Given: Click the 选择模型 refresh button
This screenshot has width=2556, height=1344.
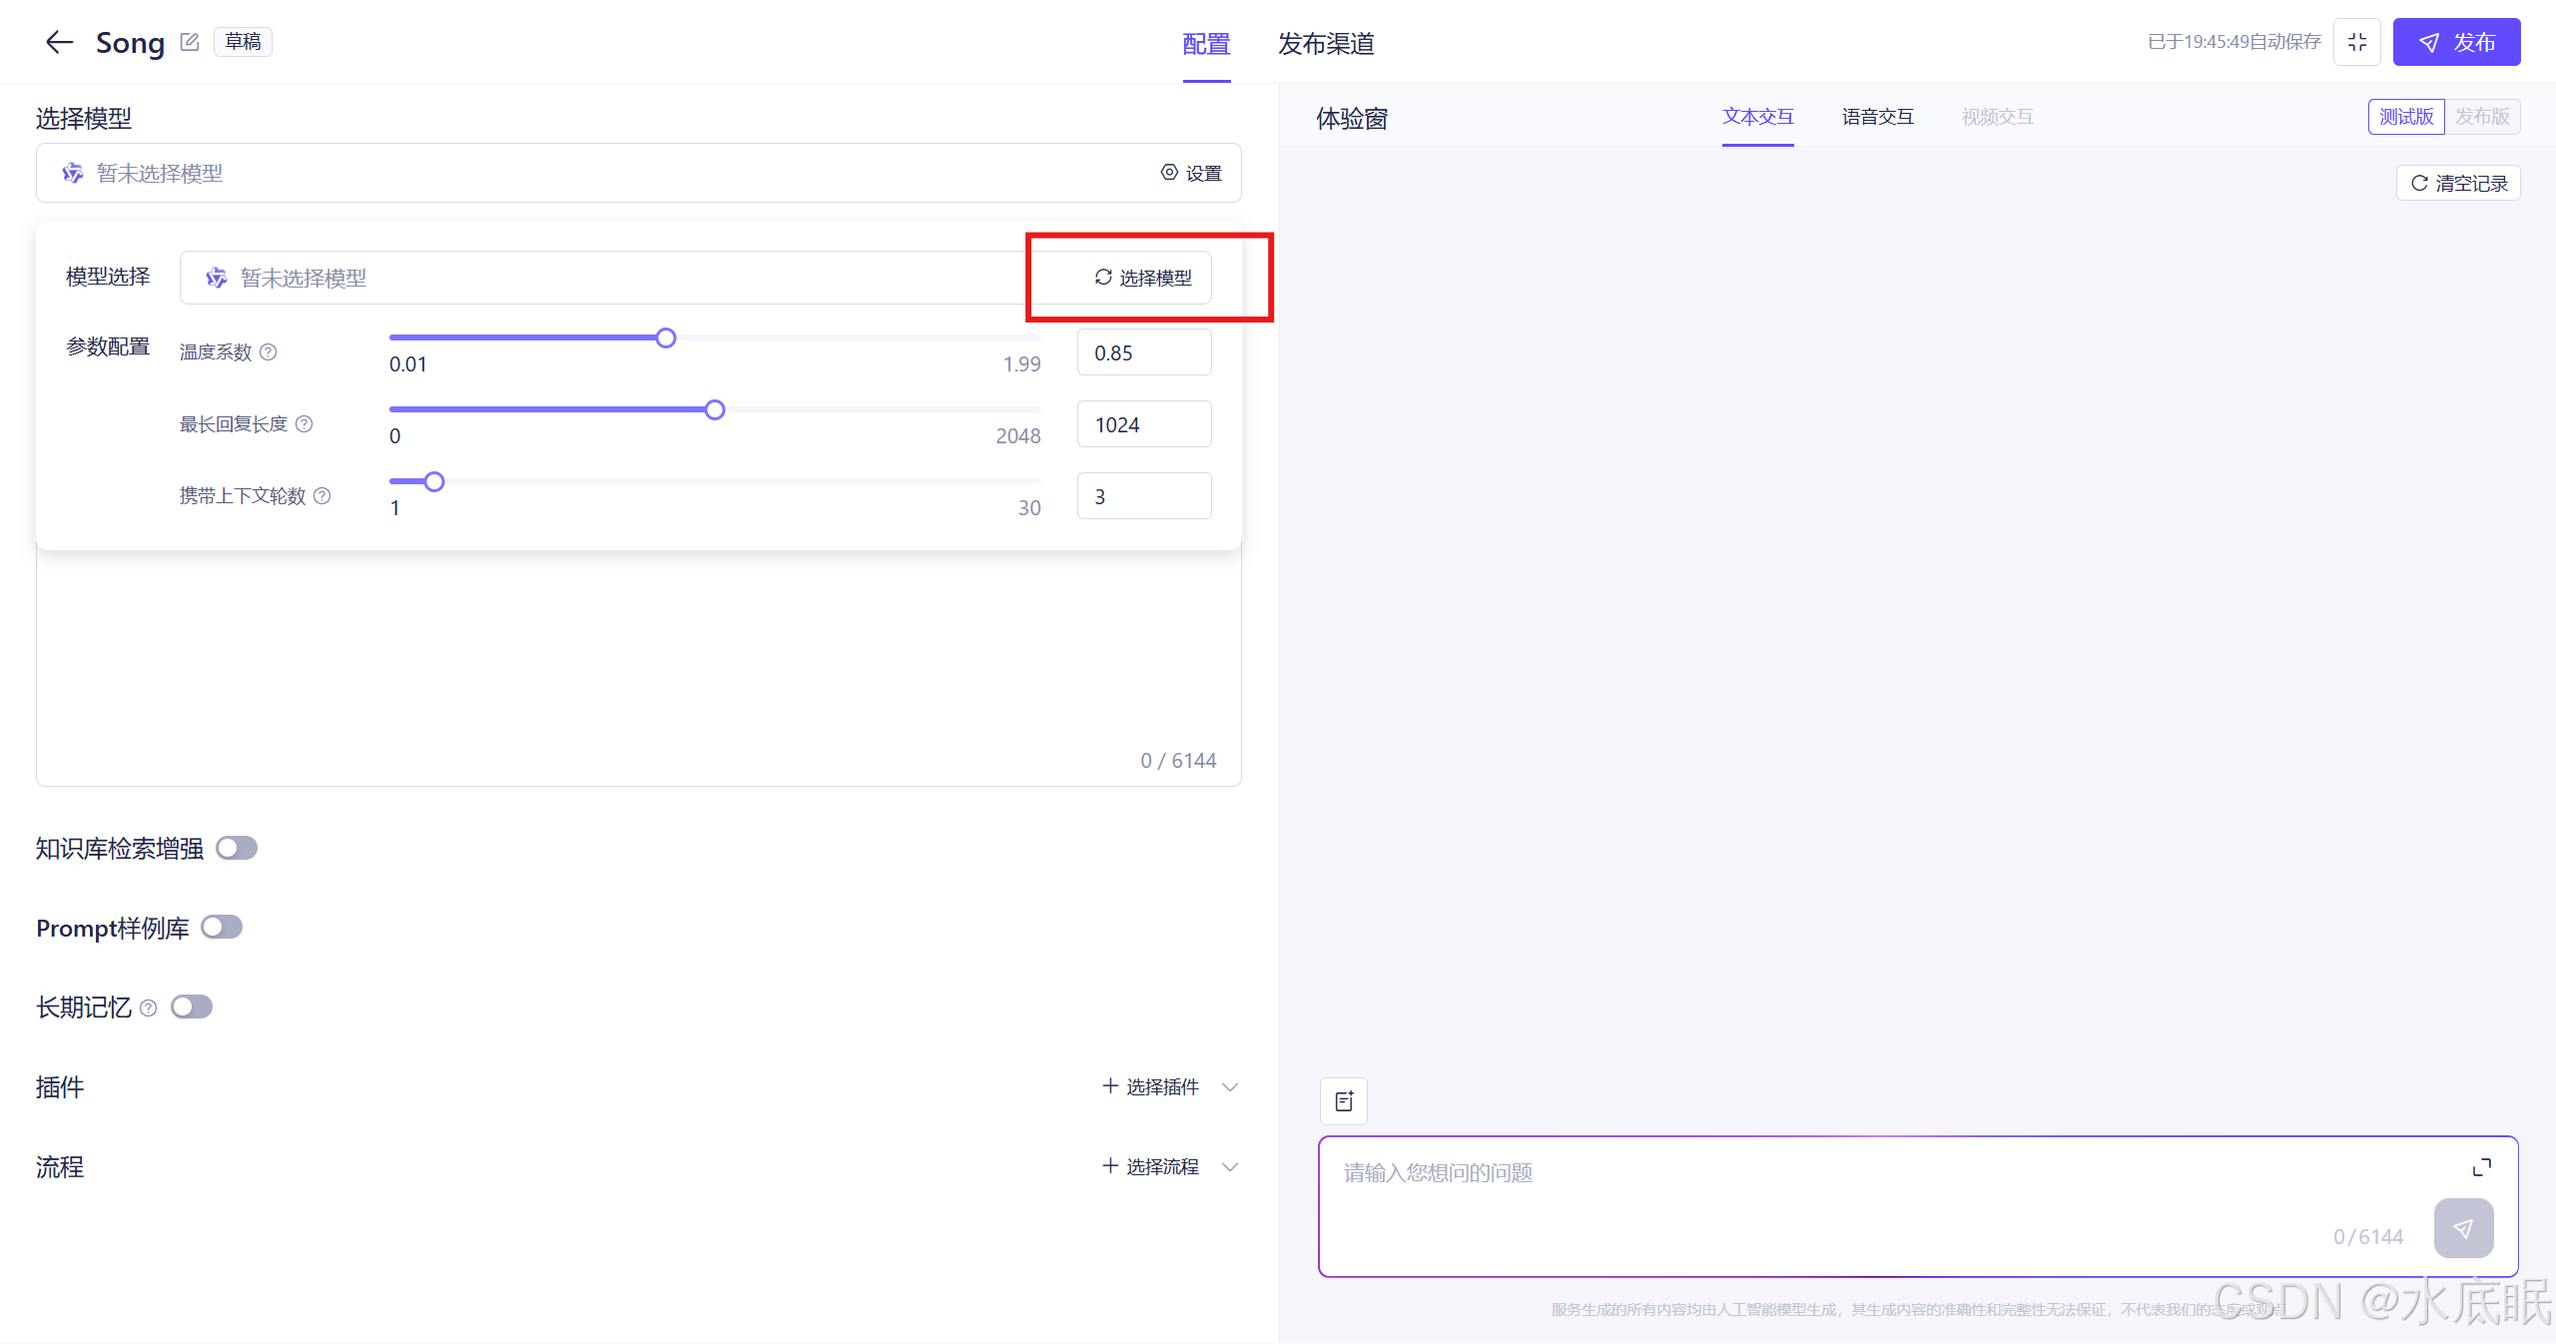Looking at the screenshot, I should [1143, 278].
